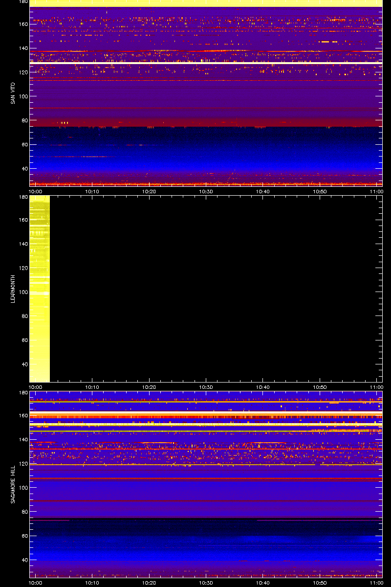Click the 11:00 time label under Learmonth

(x=376, y=387)
